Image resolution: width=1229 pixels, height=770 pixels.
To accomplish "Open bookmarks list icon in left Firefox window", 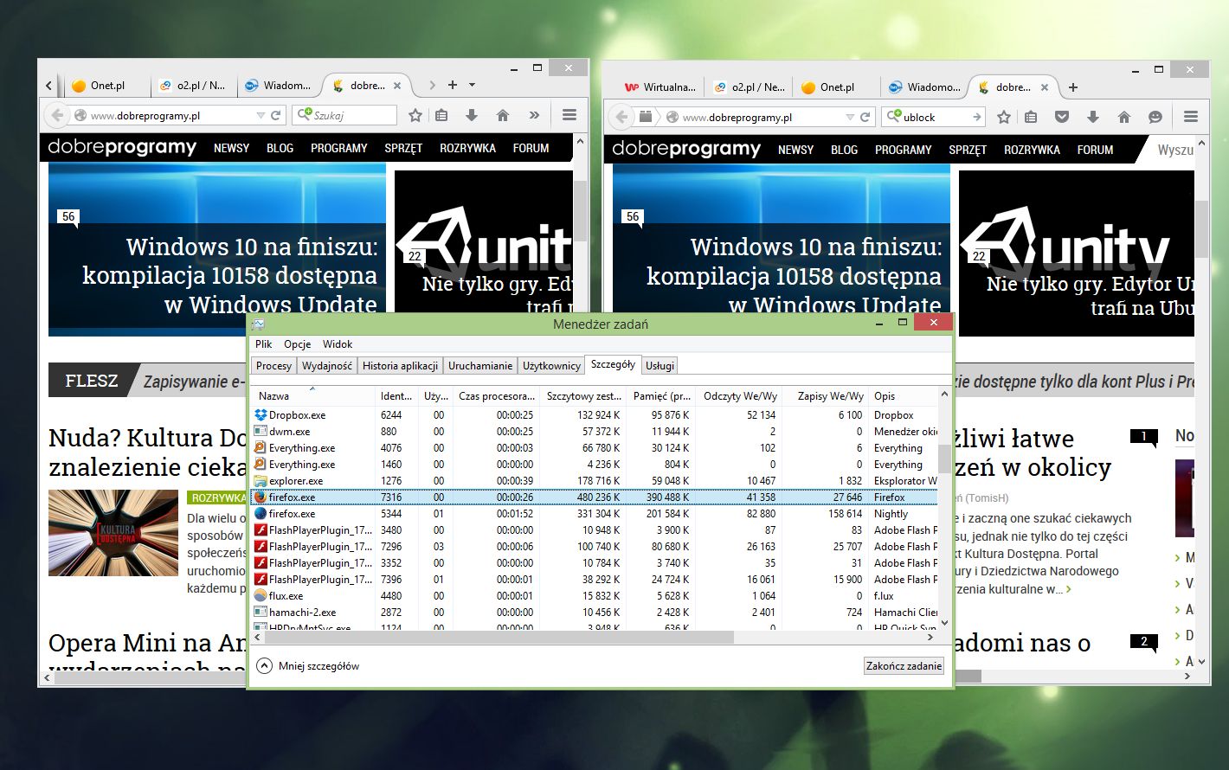I will (442, 115).
